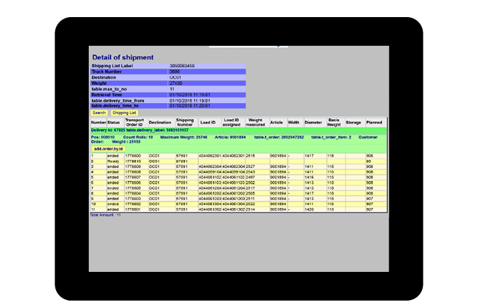This screenshot has height=304, width=478.
Task: Click the Truck Number value 3898
Action: pyautogui.click(x=175, y=71)
